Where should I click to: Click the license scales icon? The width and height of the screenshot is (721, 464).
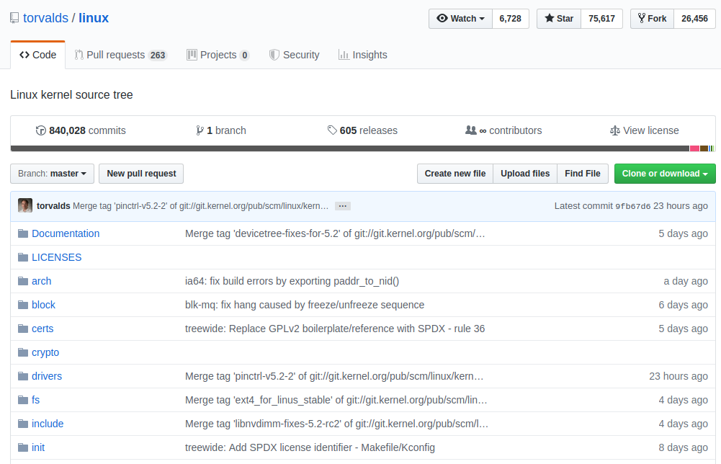click(x=615, y=130)
